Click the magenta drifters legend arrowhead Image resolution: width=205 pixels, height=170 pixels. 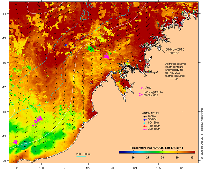tap(140, 94)
